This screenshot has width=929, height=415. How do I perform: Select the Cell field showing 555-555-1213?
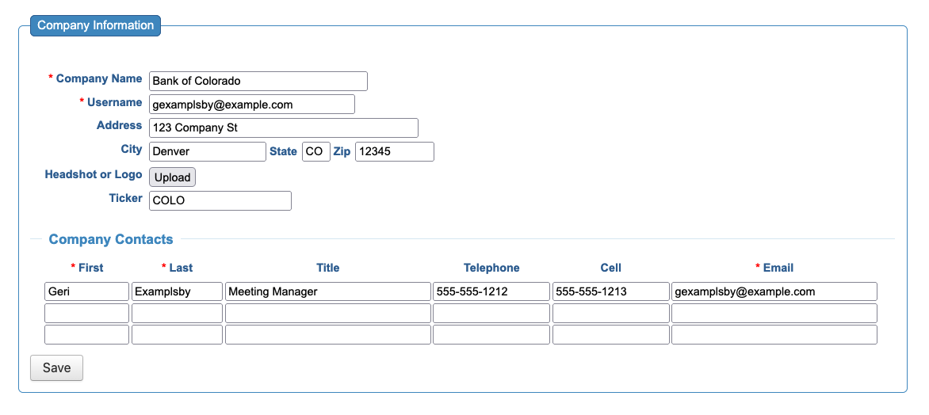tap(611, 291)
